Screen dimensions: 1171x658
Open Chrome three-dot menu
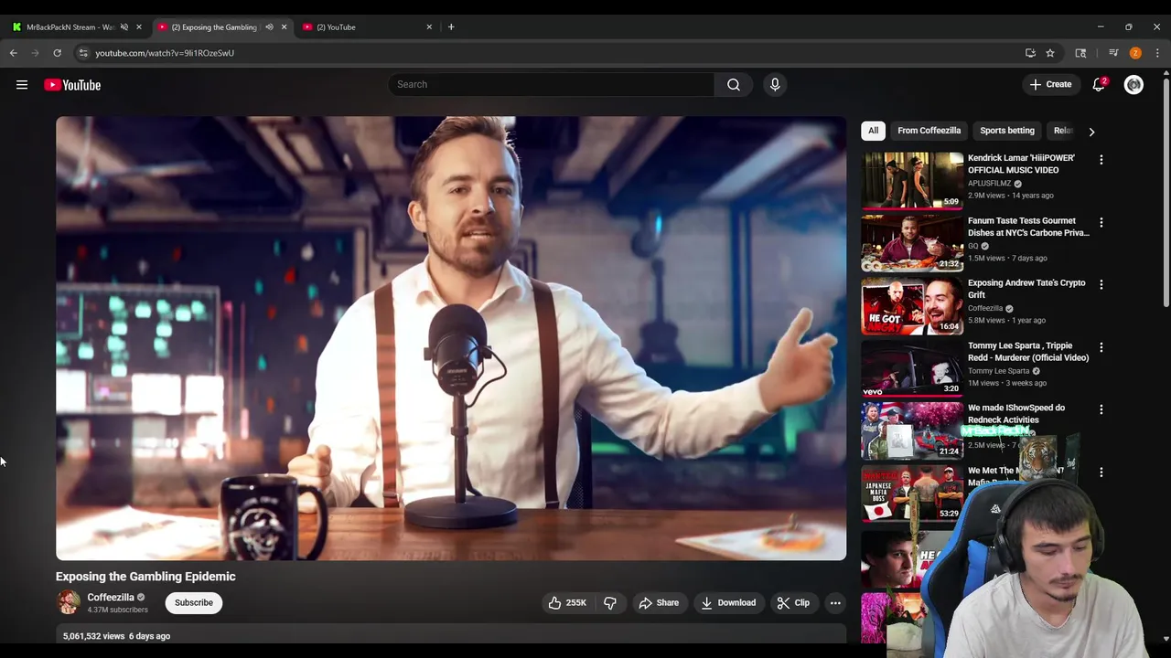pyautogui.click(x=1157, y=53)
